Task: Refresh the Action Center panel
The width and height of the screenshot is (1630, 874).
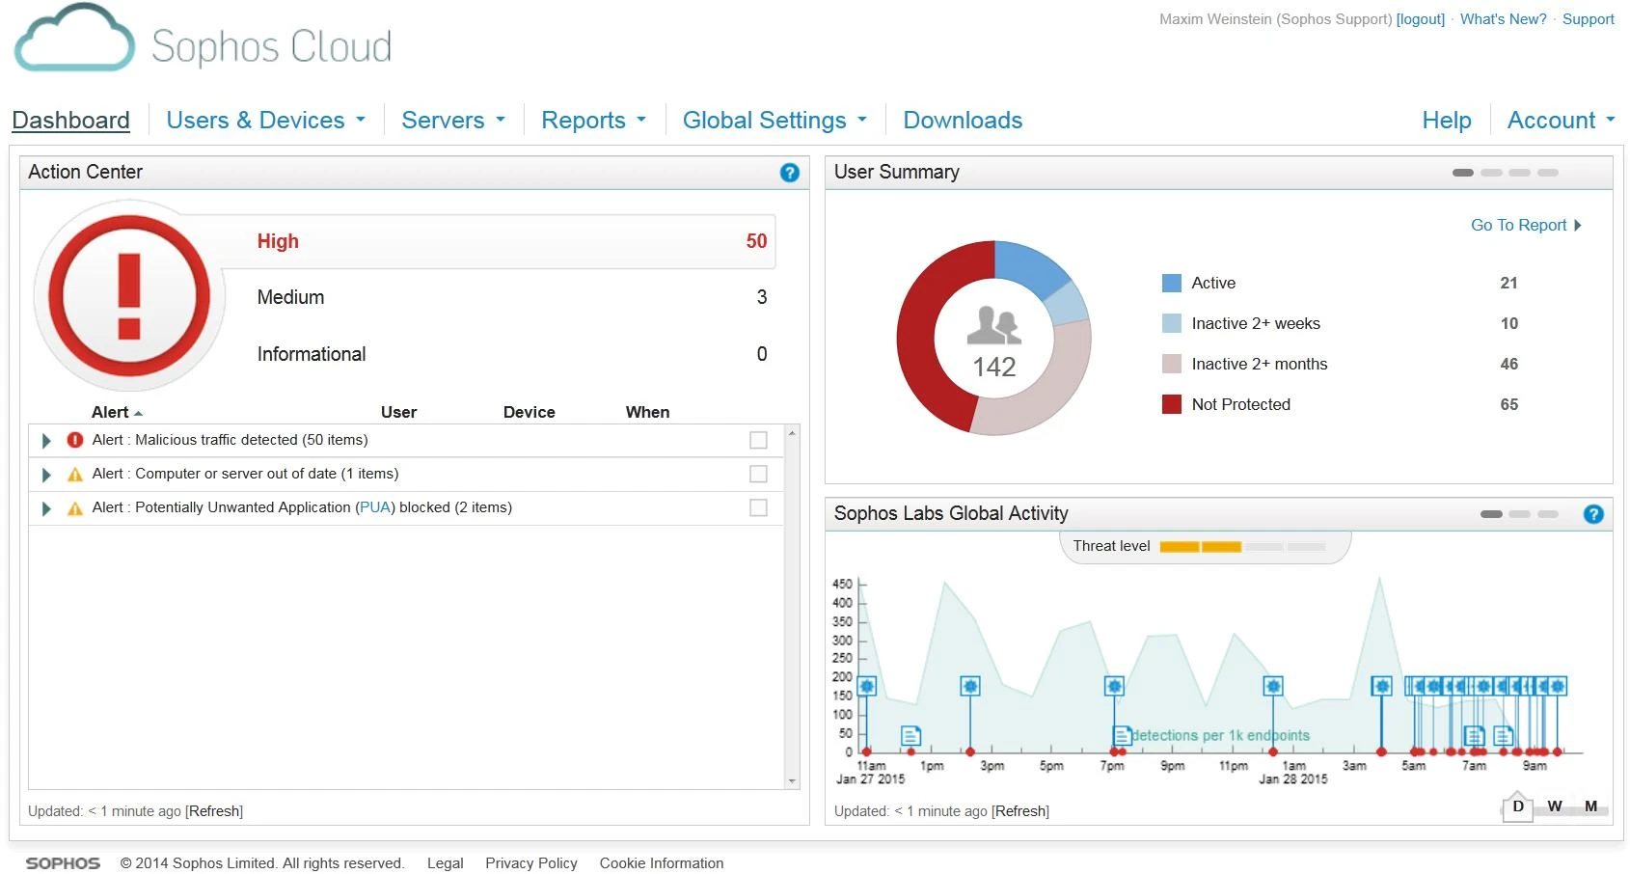Action: 214,811
